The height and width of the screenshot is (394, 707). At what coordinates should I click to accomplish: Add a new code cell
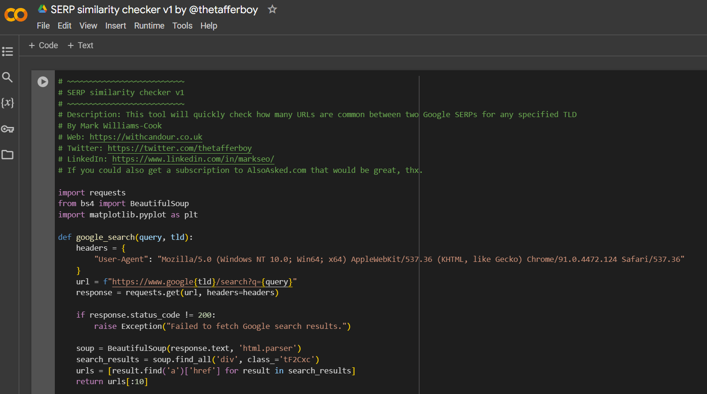point(43,45)
